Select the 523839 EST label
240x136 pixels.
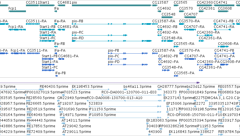coord(96,104)
